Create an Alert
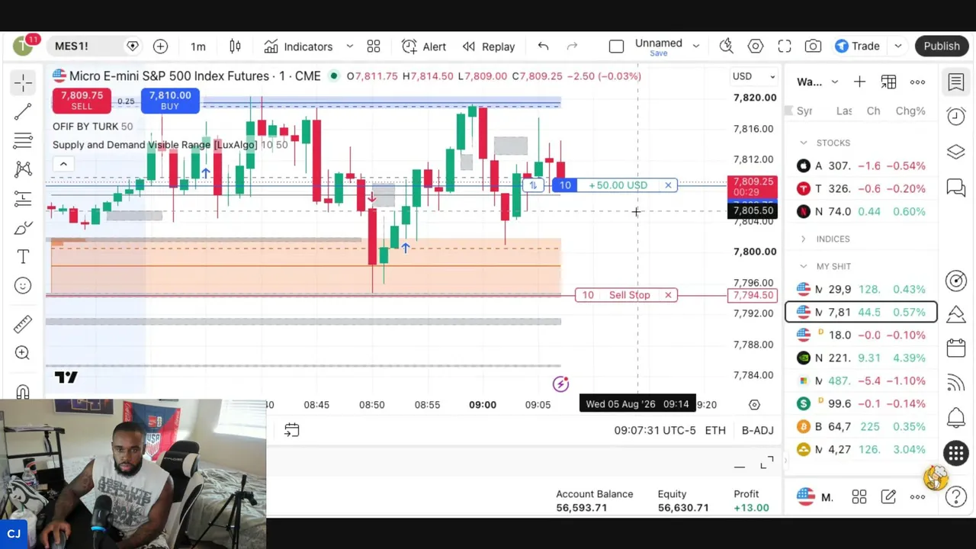Image resolution: width=976 pixels, height=549 pixels. (424, 47)
